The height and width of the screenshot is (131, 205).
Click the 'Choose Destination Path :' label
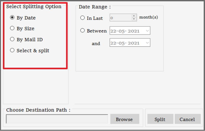point(38,110)
